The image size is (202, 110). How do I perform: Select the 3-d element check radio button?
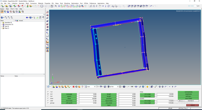[48, 96]
